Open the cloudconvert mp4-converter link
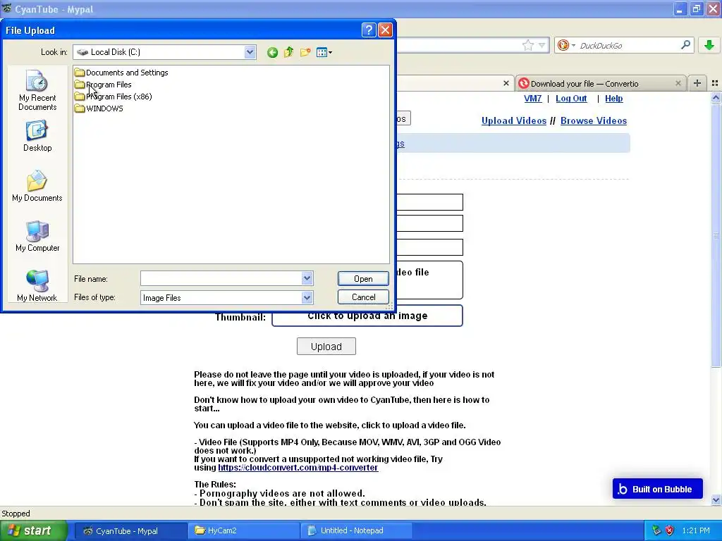 tap(298, 468)
